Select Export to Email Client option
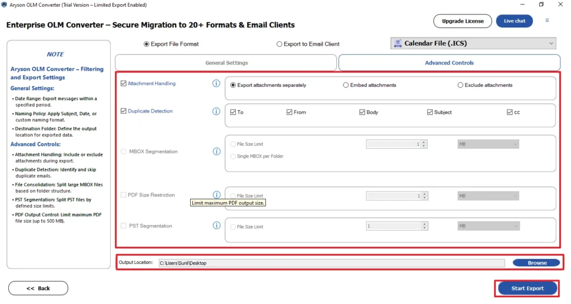Screen dimensions: 571x304 point(279,44)
